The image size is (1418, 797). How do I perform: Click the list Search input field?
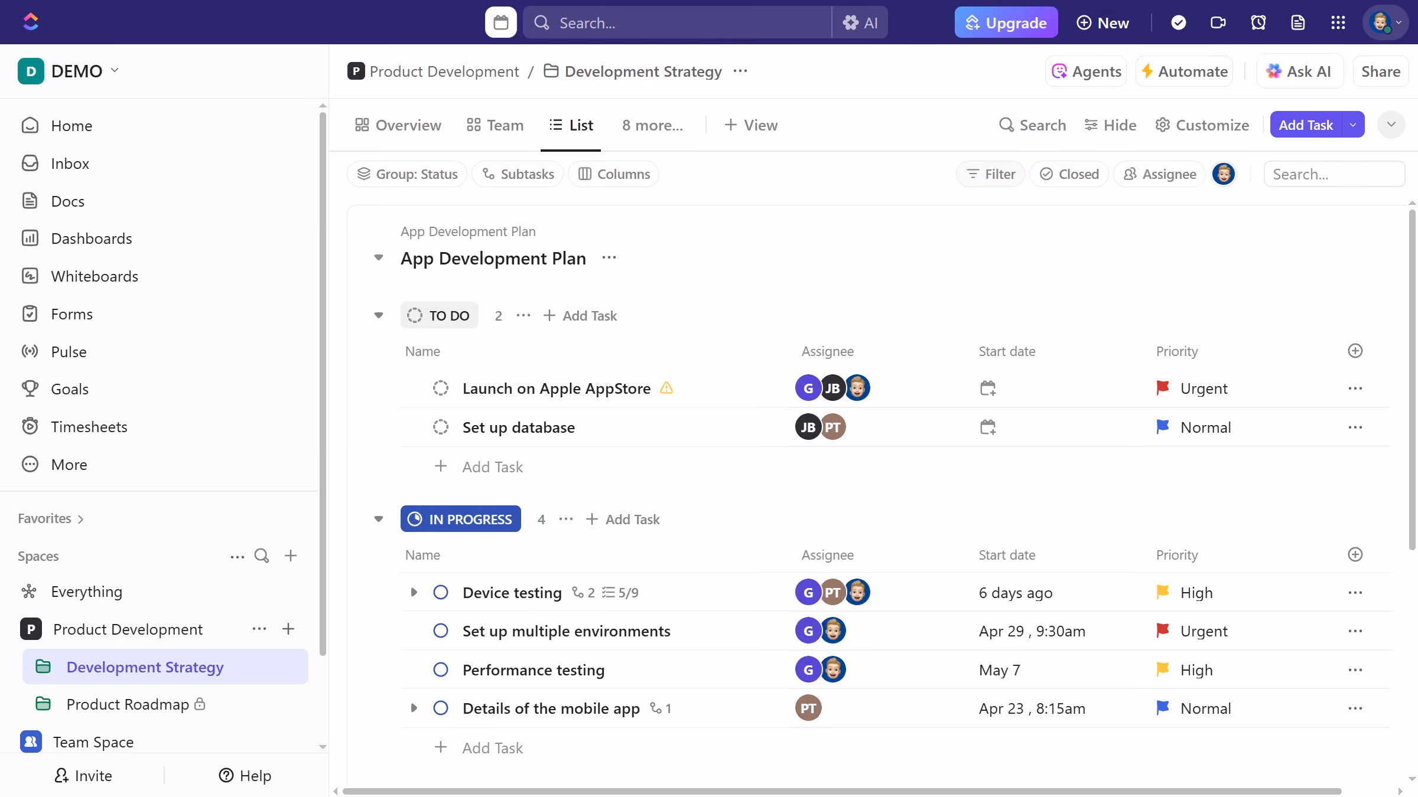click(x=1334, y=174)
